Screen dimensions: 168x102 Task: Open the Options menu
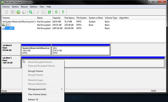click(x=34, y=7)
